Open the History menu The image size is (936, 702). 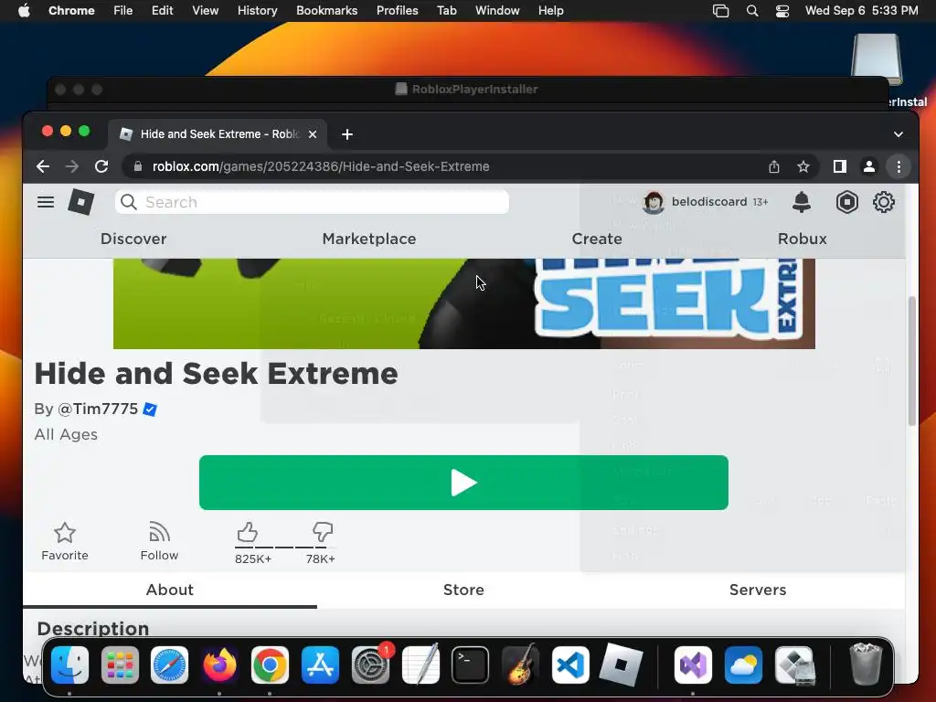point(257,11)
